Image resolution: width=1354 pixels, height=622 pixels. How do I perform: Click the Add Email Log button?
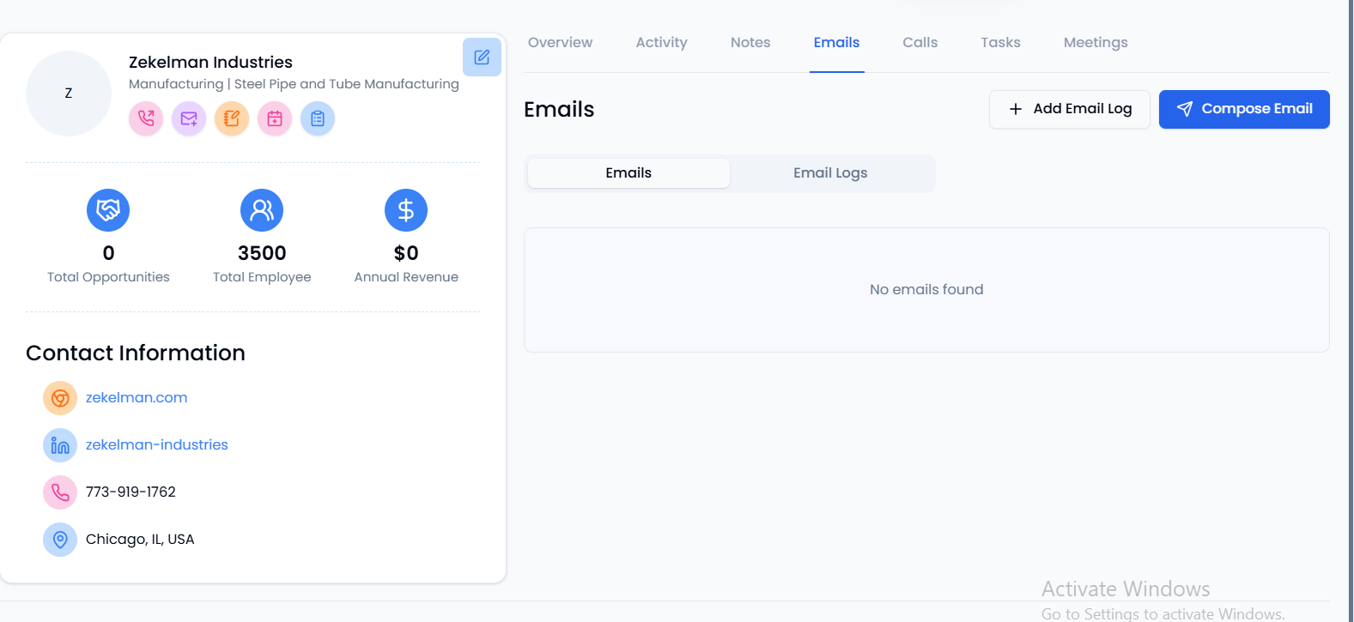point(1069,109)
